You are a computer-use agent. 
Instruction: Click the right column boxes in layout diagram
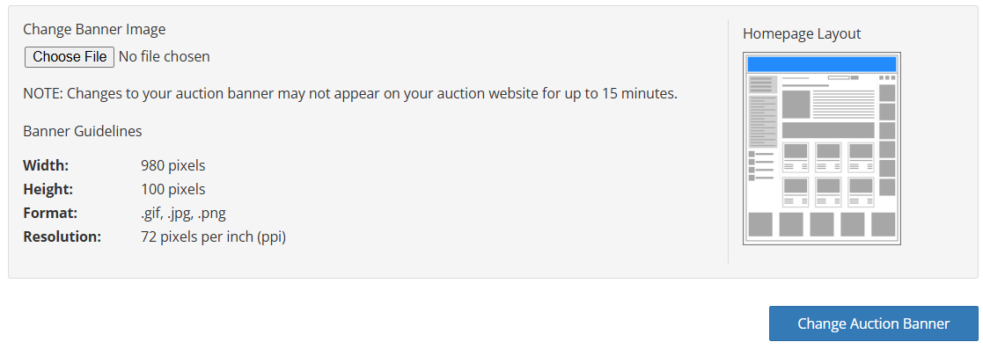(887, 140)
